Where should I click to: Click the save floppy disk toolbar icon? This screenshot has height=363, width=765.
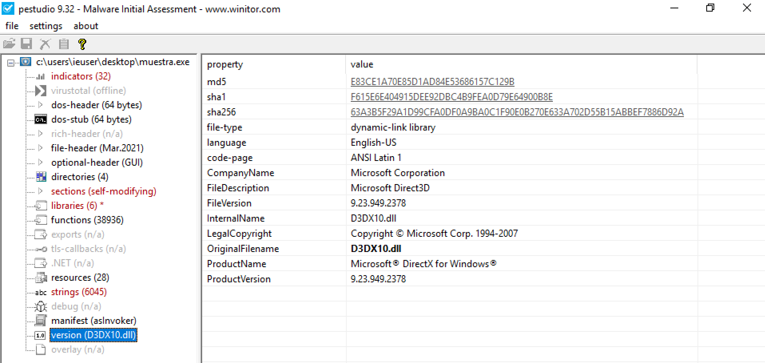tap(26, 44)
